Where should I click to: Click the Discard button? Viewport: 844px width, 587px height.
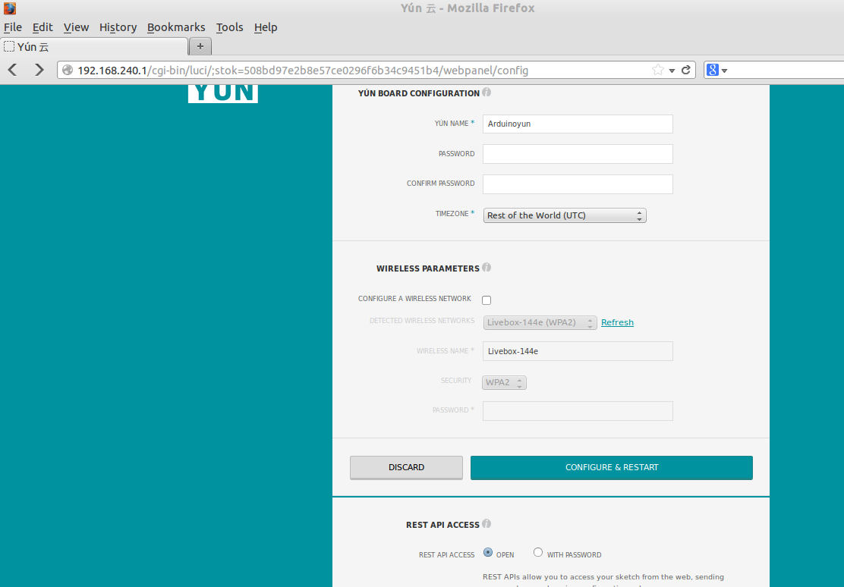click(406, 468)
